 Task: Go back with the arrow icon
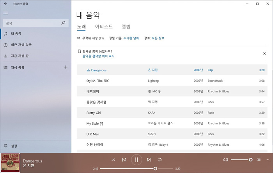pyautogui.click(x=5, y=4)
